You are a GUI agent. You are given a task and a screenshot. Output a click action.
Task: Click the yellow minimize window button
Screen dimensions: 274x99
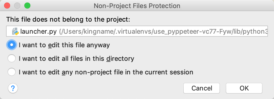click(x=17, y=6)
